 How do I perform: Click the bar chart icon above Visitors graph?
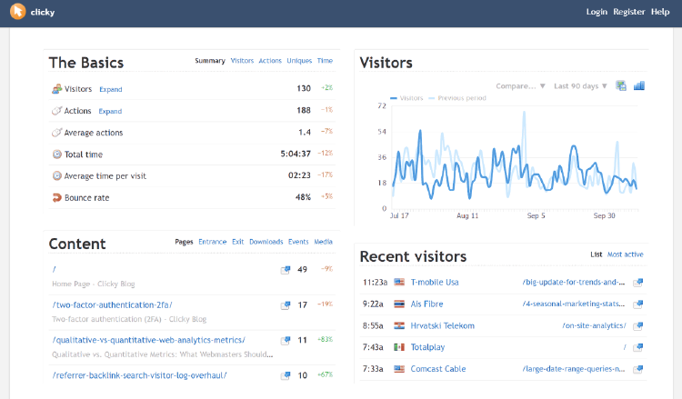pyautogui.click(x=639, y=85)
